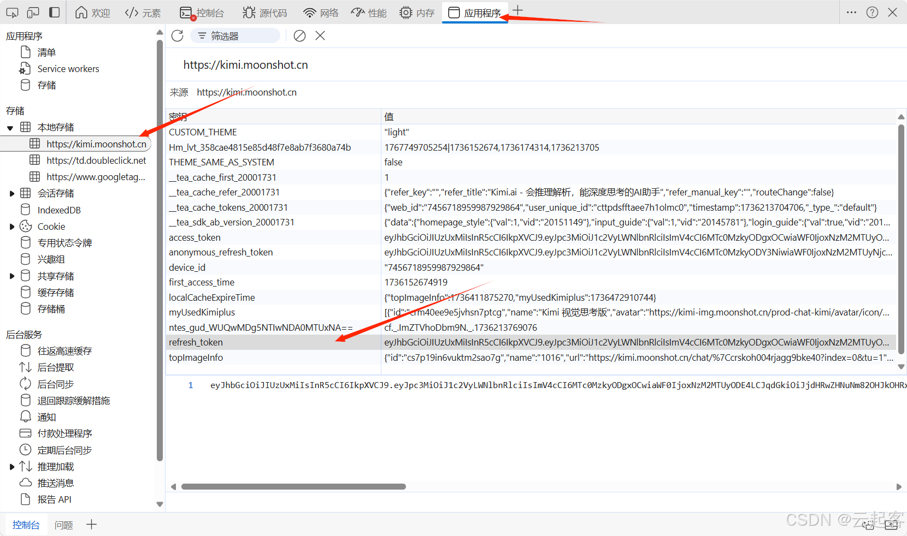
Task: Select the refresh_token key row
Action: click(x=531, y=342)
